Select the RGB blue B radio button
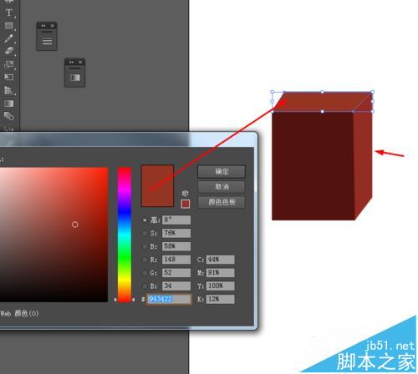418x374 pixels. (x=145, y=286)
